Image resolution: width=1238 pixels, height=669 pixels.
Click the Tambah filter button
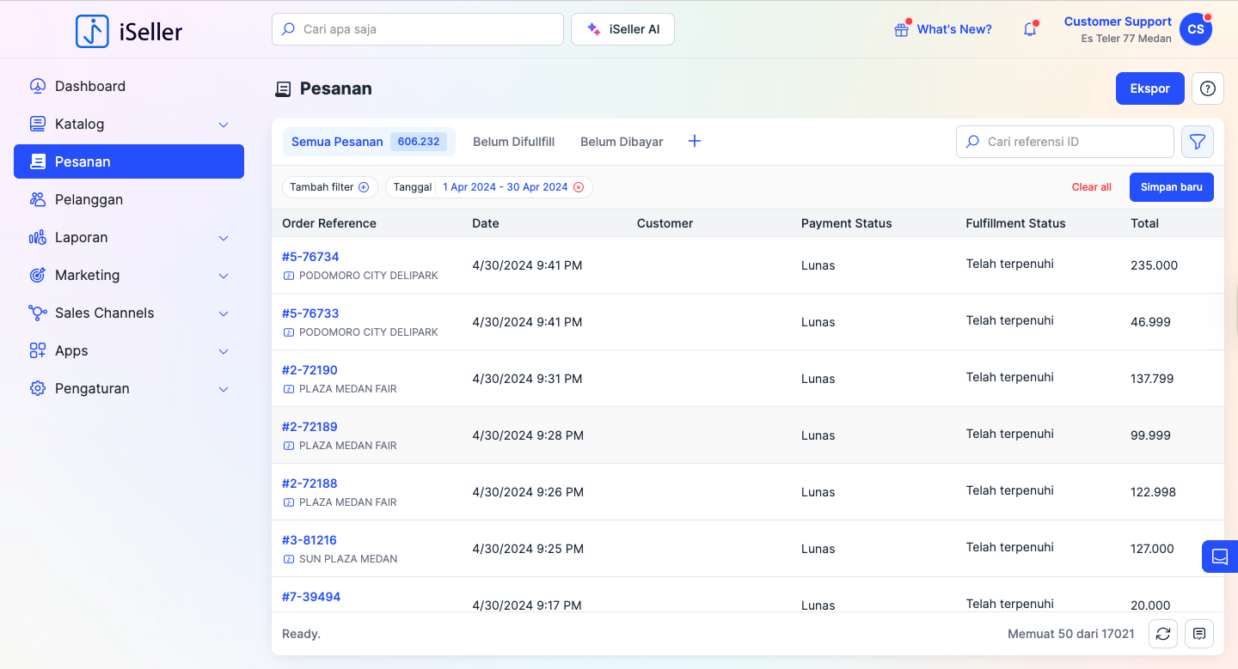329,187
